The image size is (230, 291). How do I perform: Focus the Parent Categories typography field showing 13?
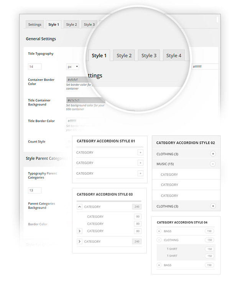point(34,191)
